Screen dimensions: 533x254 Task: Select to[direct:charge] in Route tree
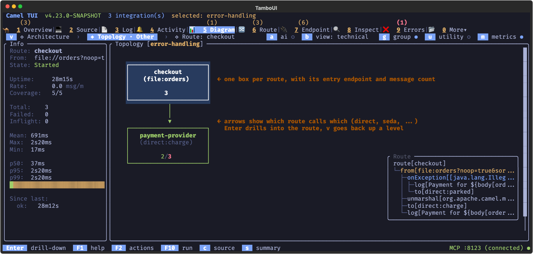(x=437, y=206)
